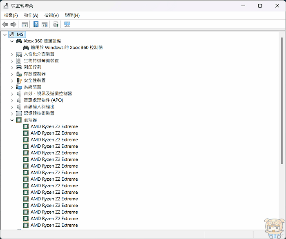
Task: Click the 安全性裝置 key icon
Action: pos(19,80)
